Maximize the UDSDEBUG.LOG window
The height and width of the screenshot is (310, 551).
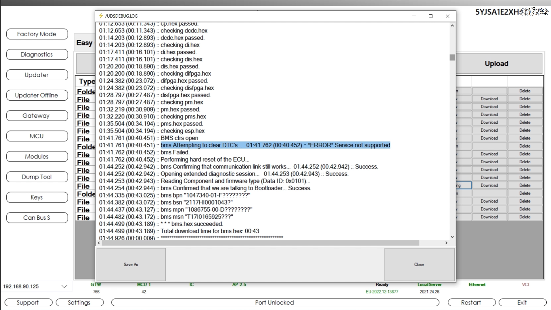[x=431, y=16]
